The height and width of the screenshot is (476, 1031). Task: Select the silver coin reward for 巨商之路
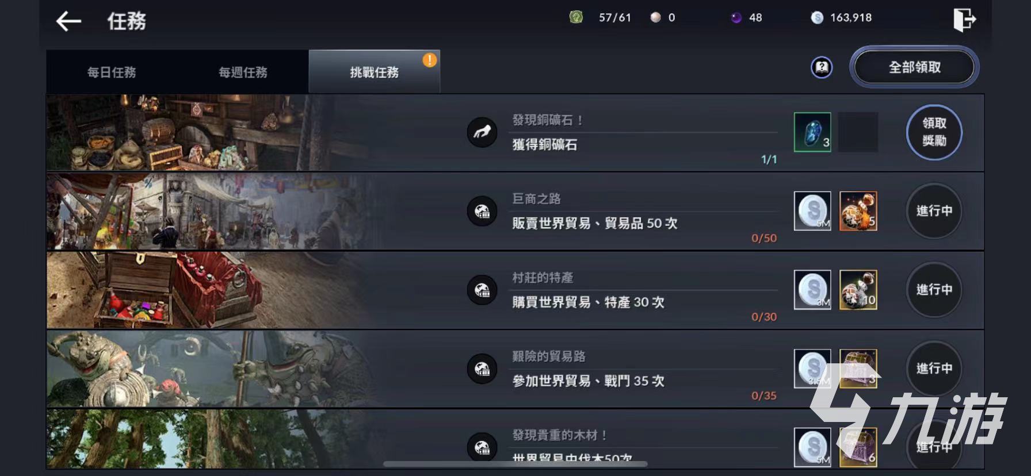pyautogui.click(x=812, y=211)
